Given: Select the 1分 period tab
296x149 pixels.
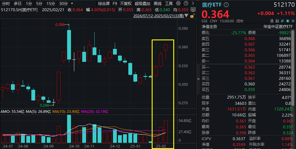Looking at the screenshot, I should pos(29,4).
